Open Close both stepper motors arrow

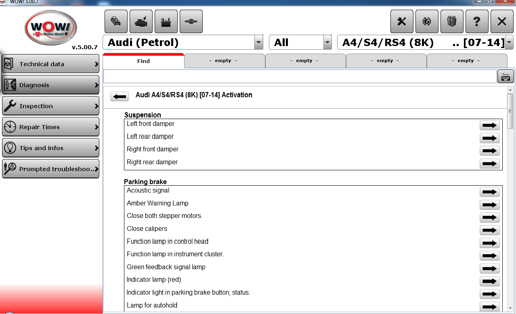[489, 218]
